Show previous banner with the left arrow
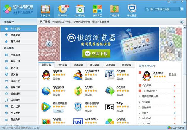 click(x=49, y=44)
